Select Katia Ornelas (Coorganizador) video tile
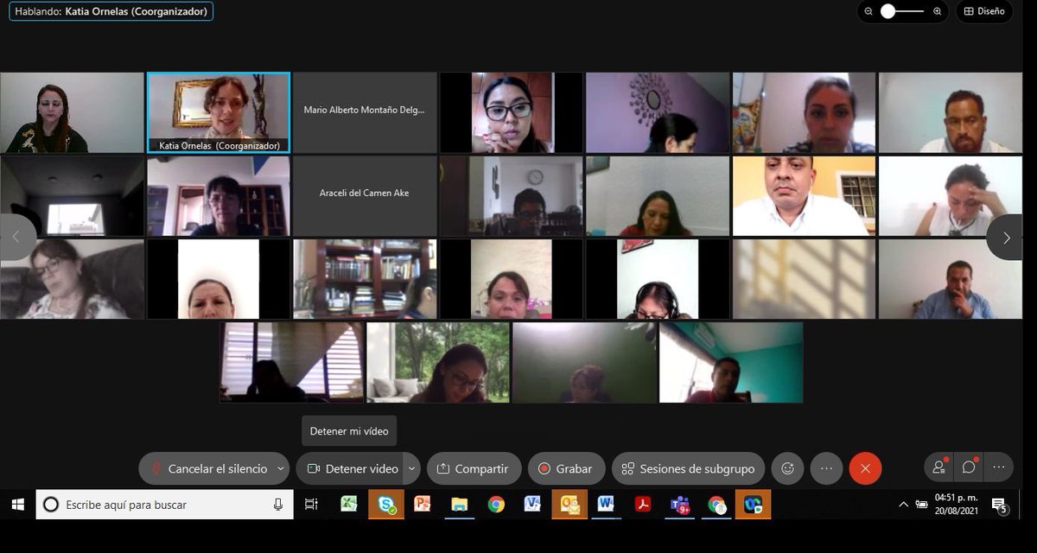This screenshot has width=1037, height=553. 218,112
